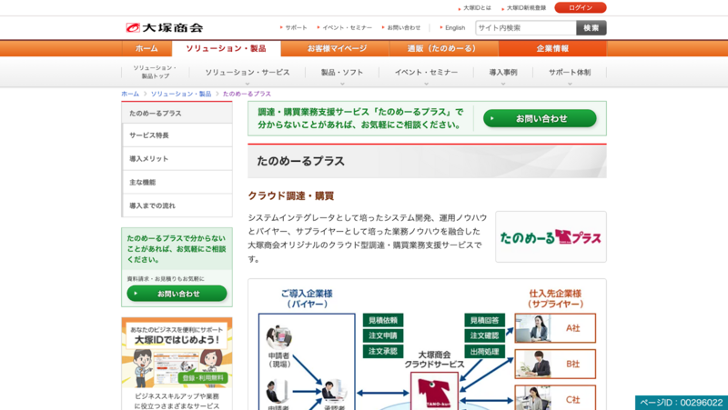
Task: Open the 大塚ID新規登録 link
Action: [x=526, y=8]
